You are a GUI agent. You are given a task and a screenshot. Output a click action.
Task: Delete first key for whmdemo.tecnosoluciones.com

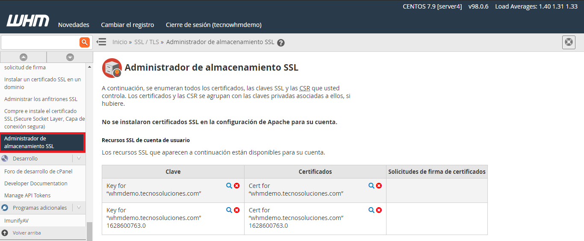click(237, 186)
